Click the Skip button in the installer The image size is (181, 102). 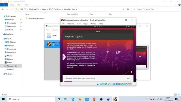[x=128, y=78]
